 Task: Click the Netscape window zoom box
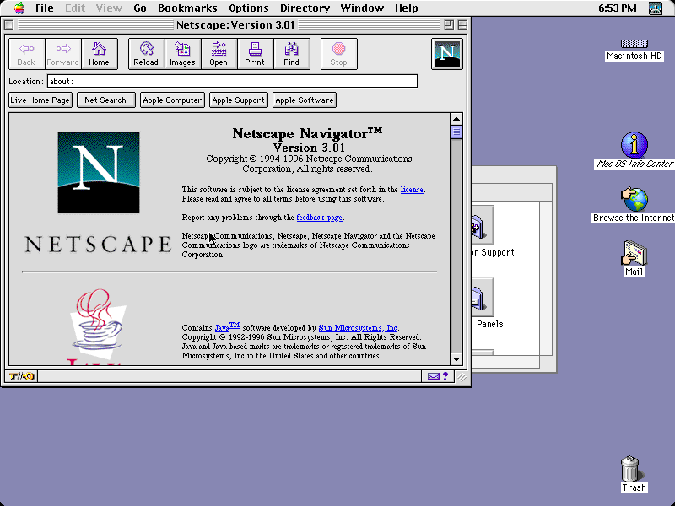coord(449,25)
